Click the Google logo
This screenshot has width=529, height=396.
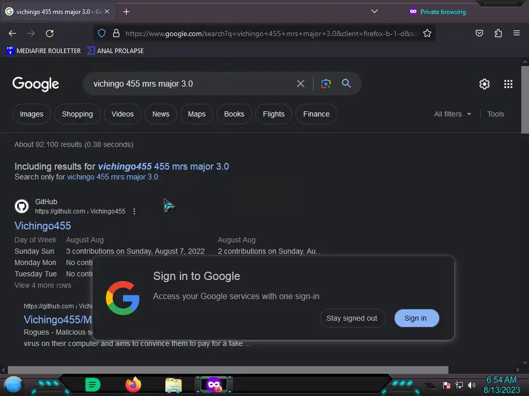(36, 84)
